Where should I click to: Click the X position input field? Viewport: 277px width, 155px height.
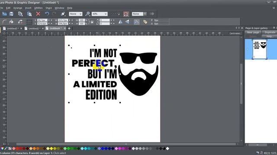(x=42, y=20)
